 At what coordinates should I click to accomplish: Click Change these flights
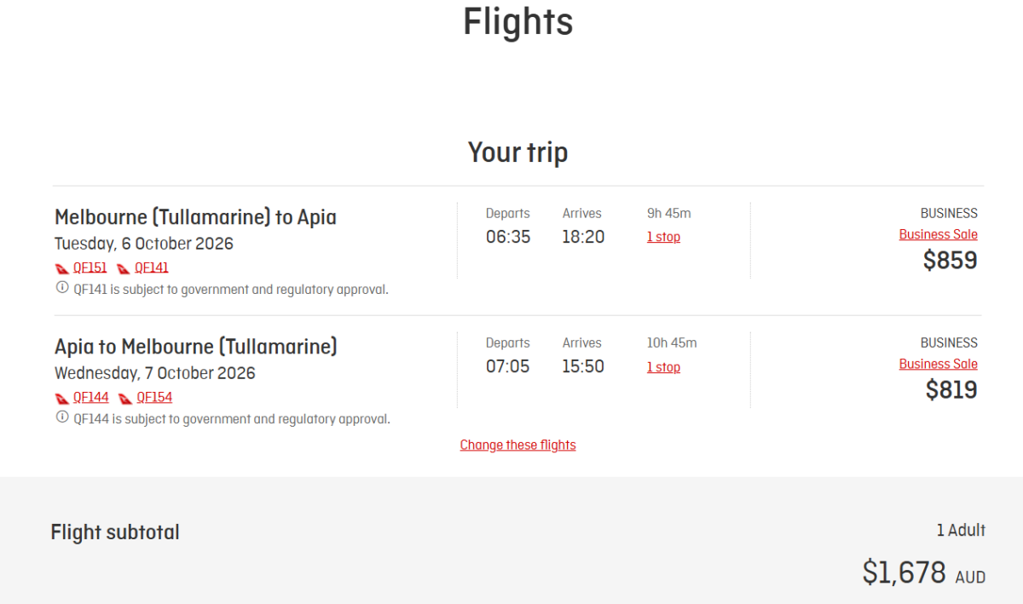(x=517, y=444)
